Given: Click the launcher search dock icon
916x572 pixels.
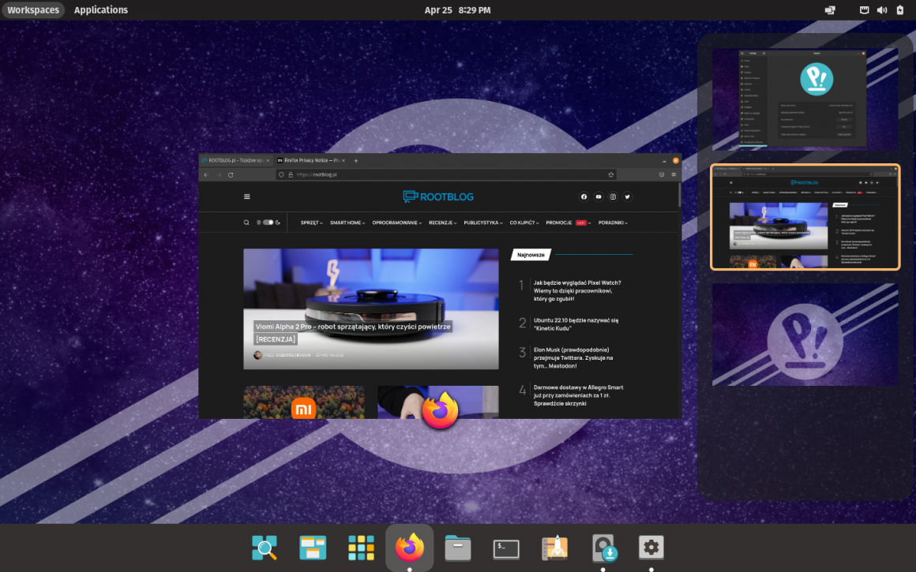Looking at the screenshot, I should (x=265, y=548).
